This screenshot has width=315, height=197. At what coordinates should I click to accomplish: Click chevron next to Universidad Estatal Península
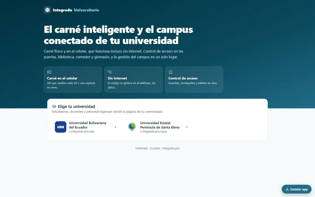click(x=187, y=127)
